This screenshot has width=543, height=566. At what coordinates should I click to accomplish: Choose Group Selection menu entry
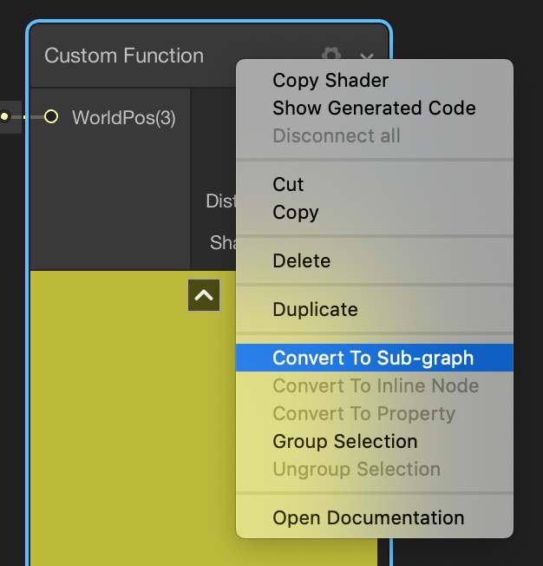[374, 441]
